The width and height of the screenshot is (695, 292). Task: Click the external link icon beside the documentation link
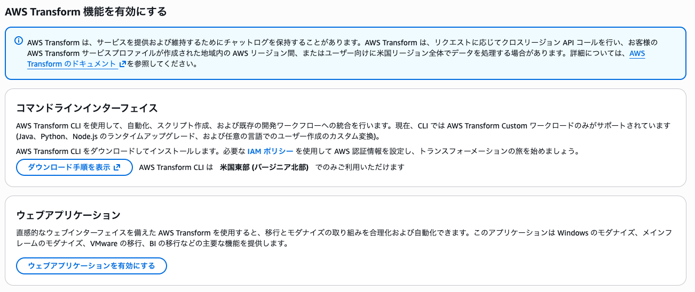point(123,64)
